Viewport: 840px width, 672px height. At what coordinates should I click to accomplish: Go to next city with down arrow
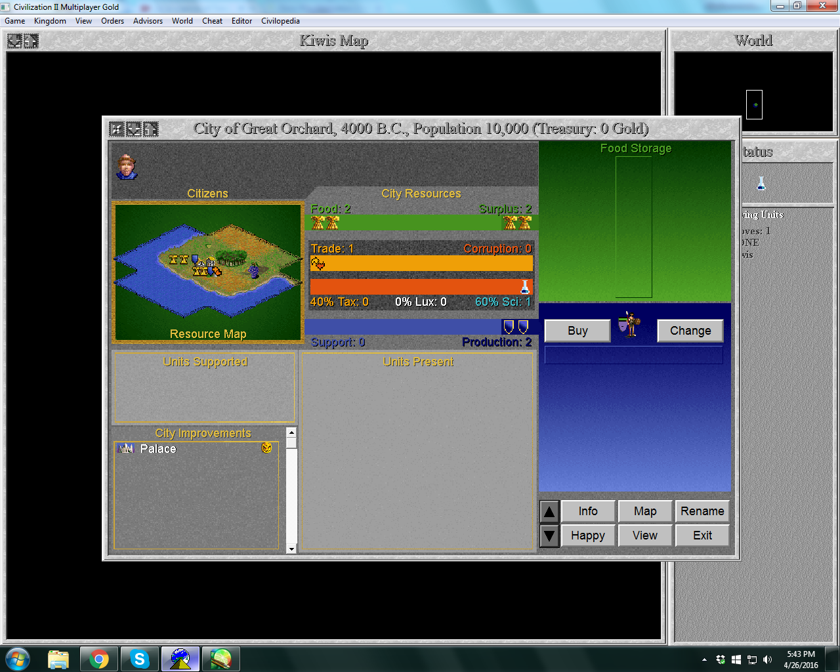pos(550,536)
